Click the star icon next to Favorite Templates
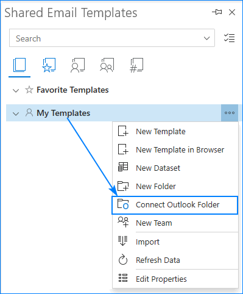Viewport: 243px width, 294px height. tap(29, 90)
